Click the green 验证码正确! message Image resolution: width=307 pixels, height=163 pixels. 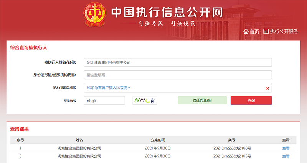[x=202, y=100]
